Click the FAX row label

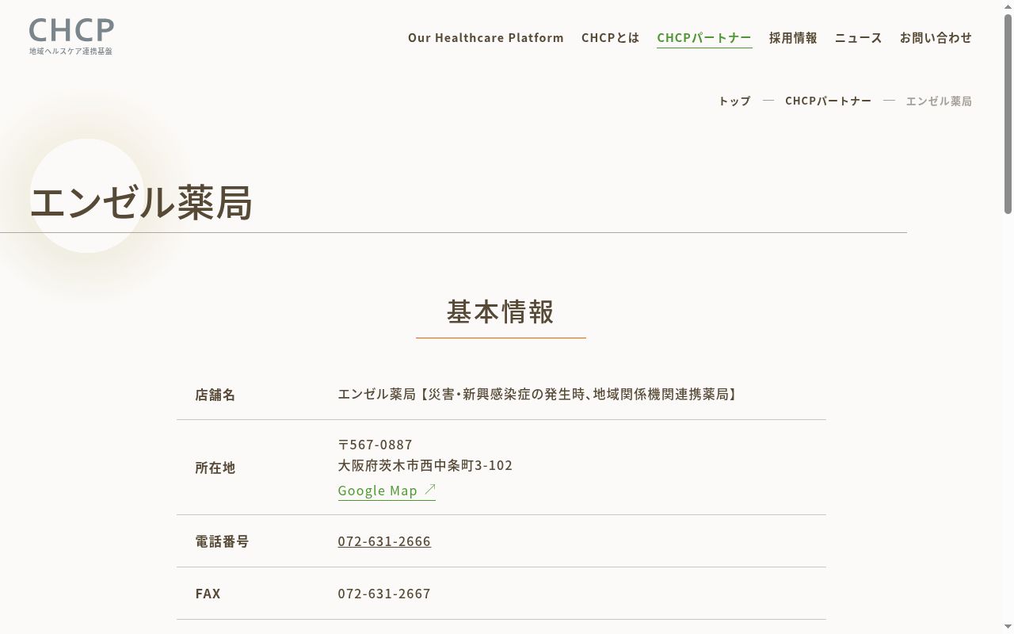pos(208,594)
